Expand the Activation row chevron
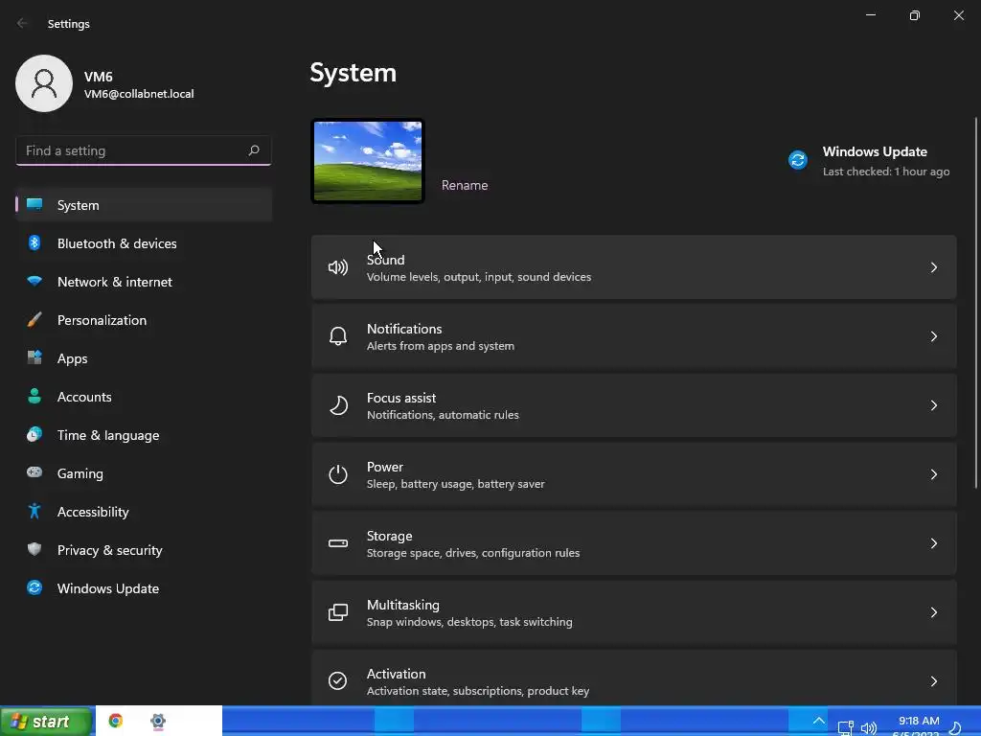This screenshot has height=736, width=981. (x=933, y=681)
